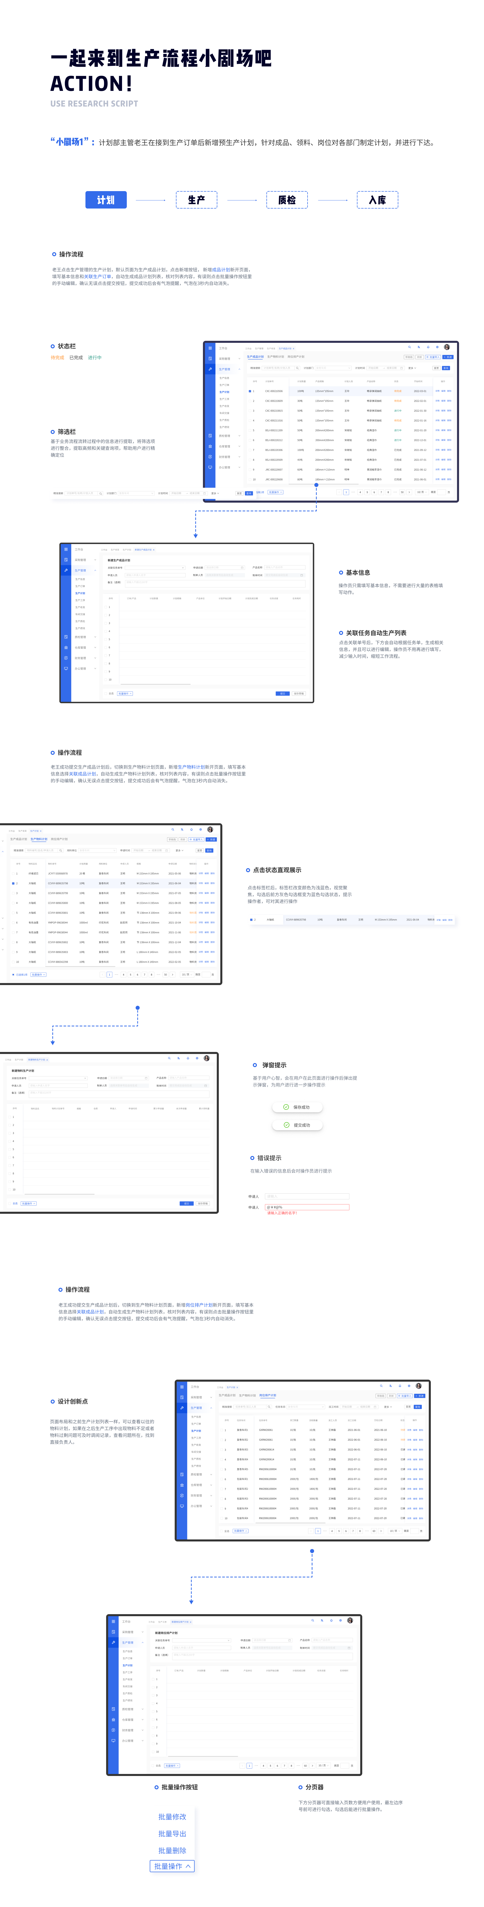Screen dimensions: 484x1907
Task: Click 仓库管理 icon in 生产成品计划 window sidebar
Action: coord(210,446)
